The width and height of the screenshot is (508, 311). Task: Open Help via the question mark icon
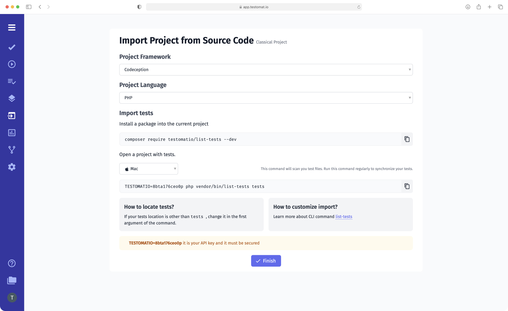click(x=12, y=263)
